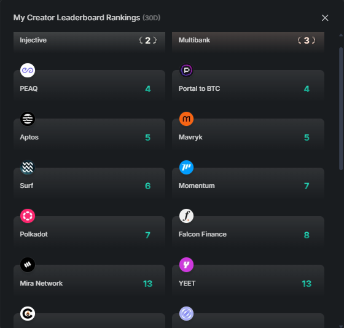Click the scrollbar up arrow
Viewport: 344px width, 328px height.
[341, 35]
